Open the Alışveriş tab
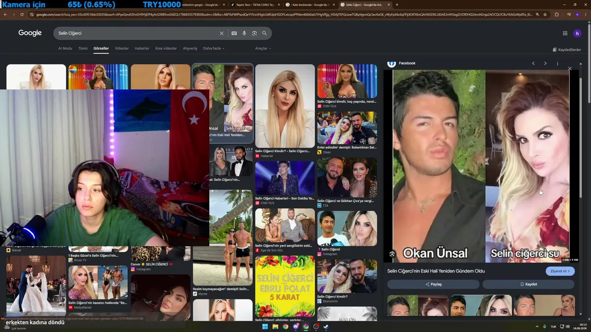This screenshot has width=591, height=332. coord(190,48)
